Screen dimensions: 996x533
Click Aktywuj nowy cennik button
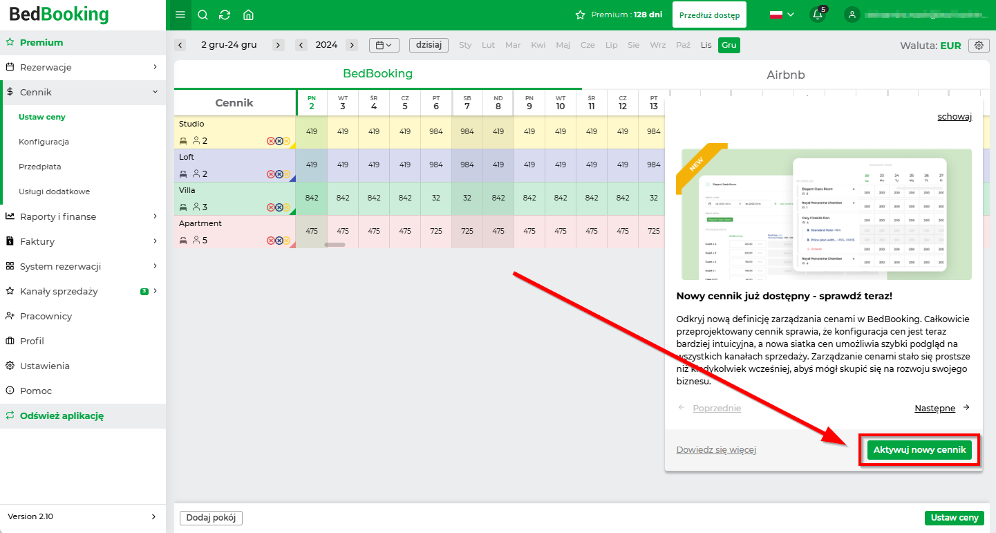click(919, 449)
